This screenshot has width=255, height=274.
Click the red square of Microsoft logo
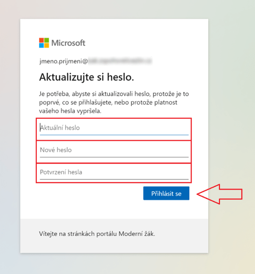(41, 40)
